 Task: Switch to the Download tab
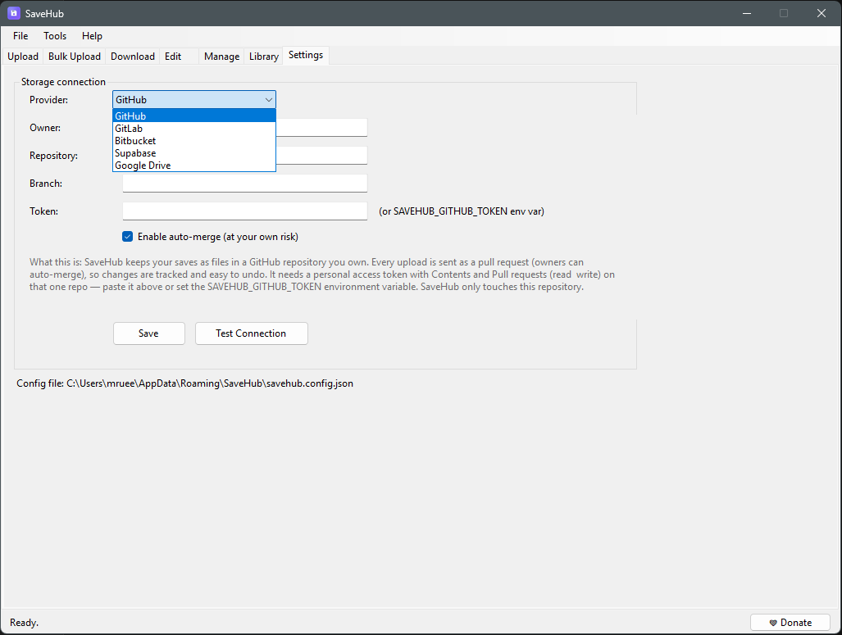coord(133,57)
